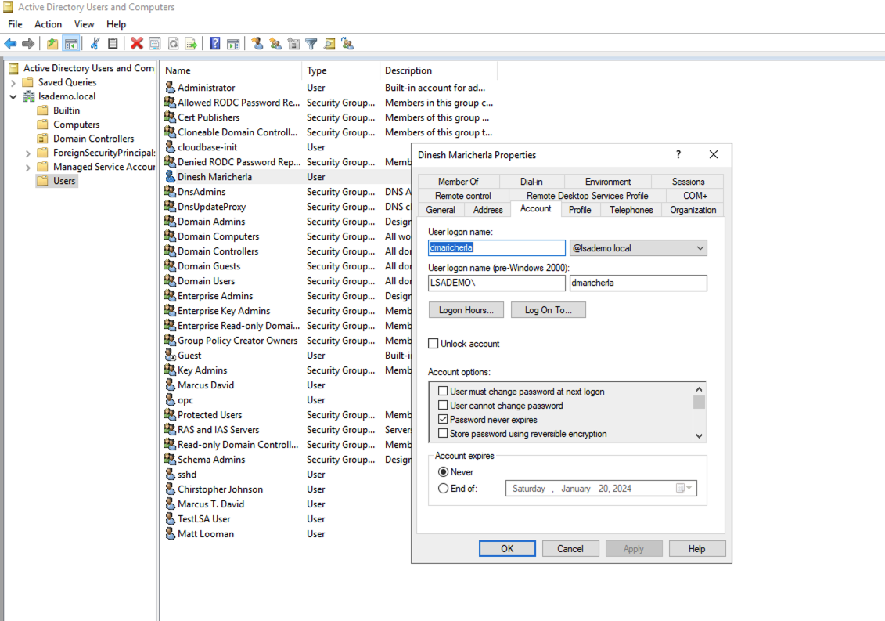Image resolution: width=885 pixels, height=621 pixels.
Task: Enable the Unlock account checkbox
Action: [x=434, y=344]
